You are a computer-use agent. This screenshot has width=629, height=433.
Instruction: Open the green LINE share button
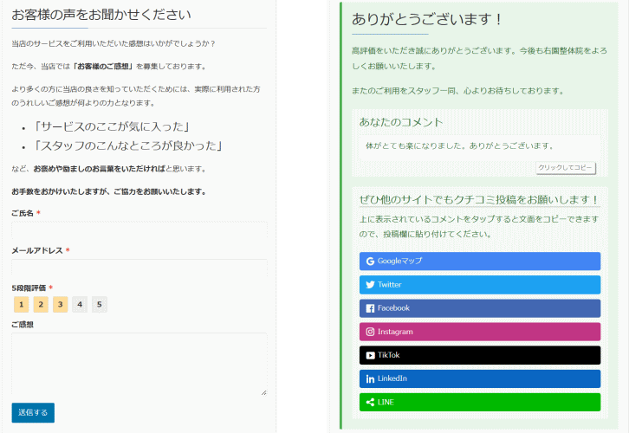tap(480, 402)
